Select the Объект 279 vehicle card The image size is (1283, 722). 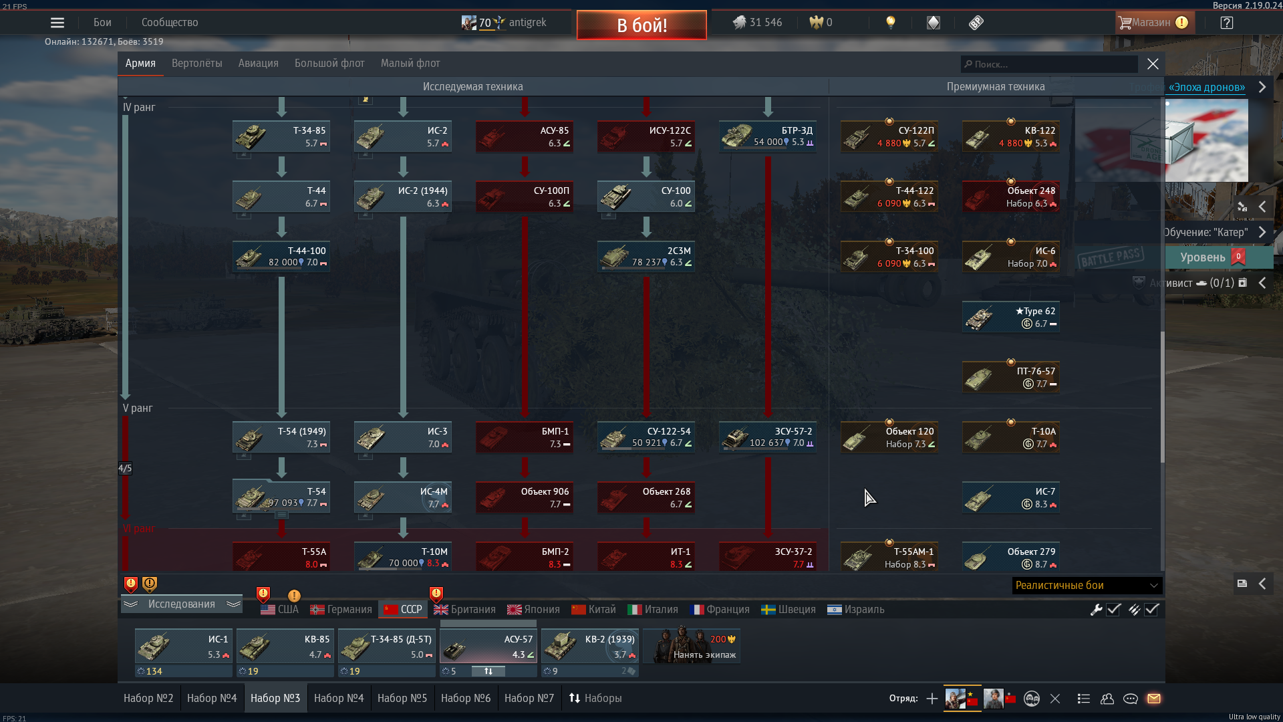tap(1011, 558)
